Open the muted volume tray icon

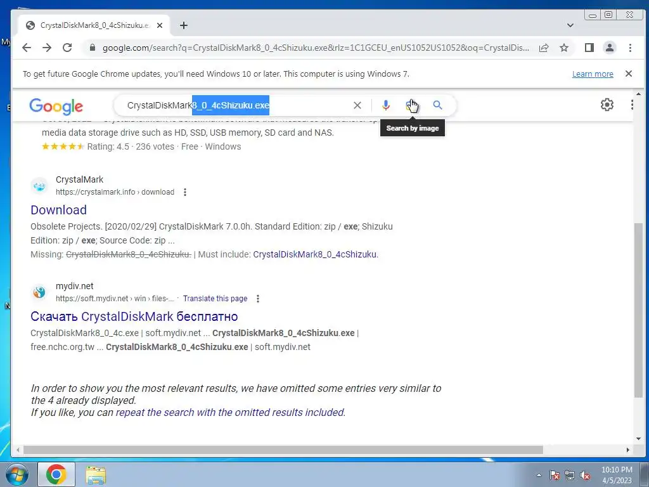[585, 475]
